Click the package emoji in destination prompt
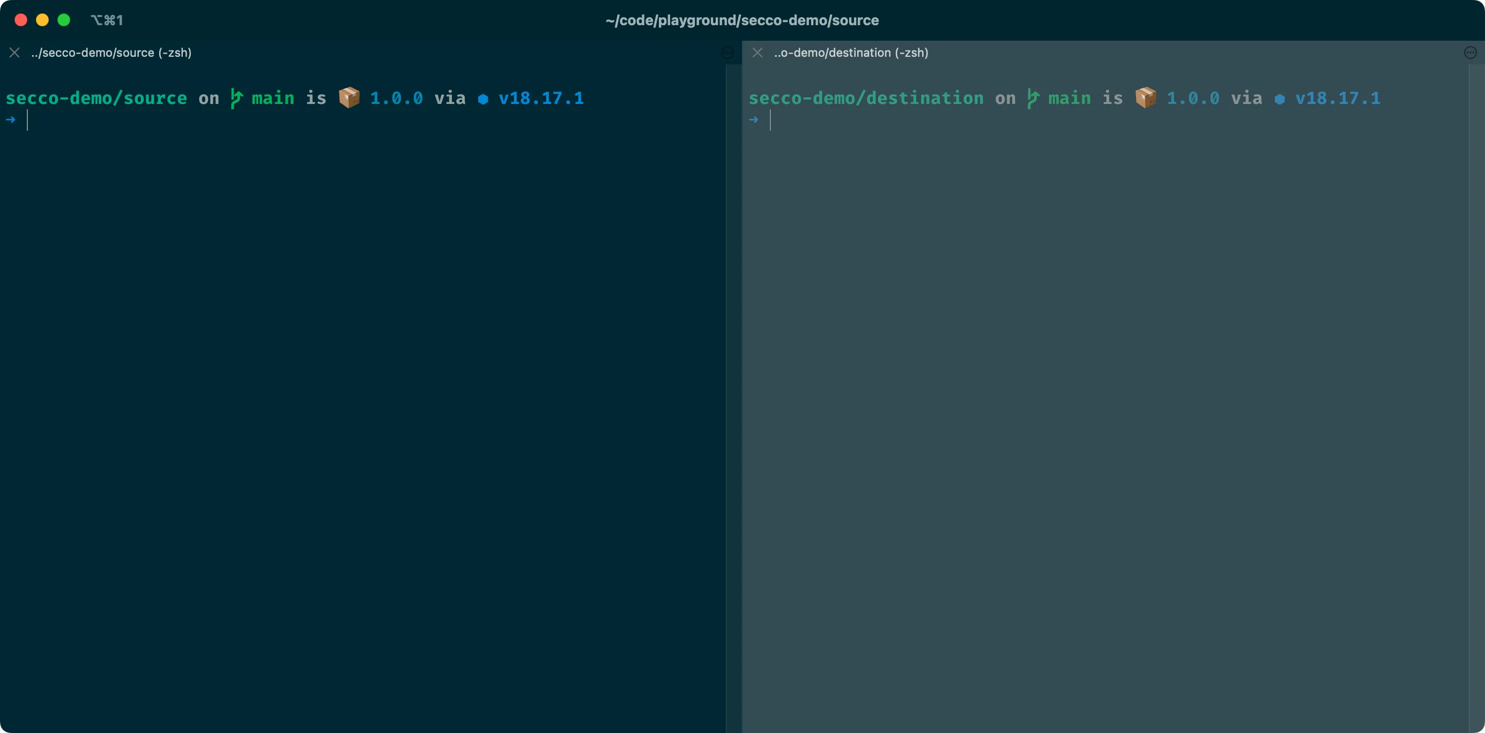The image size is (1485, 733). 1146,98
